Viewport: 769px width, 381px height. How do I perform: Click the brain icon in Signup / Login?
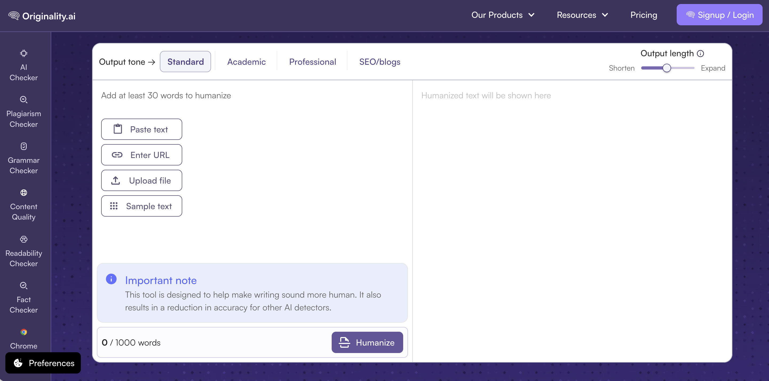point(690,15)
